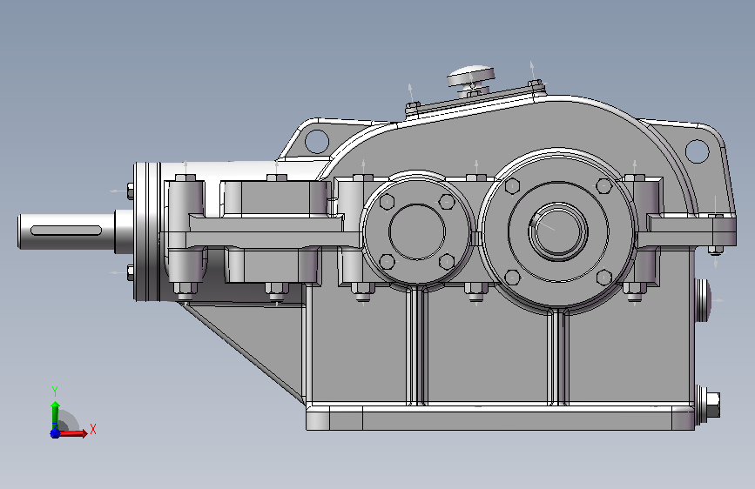This screenshot has height=489, width=755.
Task: Select the output shaft end in large bearing cap
Action: [557, 231]
